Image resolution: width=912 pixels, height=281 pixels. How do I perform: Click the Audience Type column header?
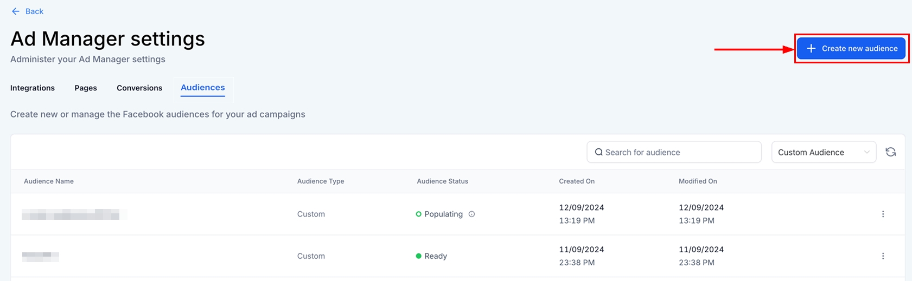click(321, 181)
